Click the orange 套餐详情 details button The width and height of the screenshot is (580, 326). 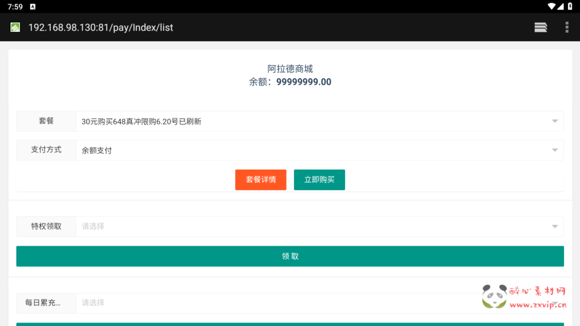click(261, 179)
